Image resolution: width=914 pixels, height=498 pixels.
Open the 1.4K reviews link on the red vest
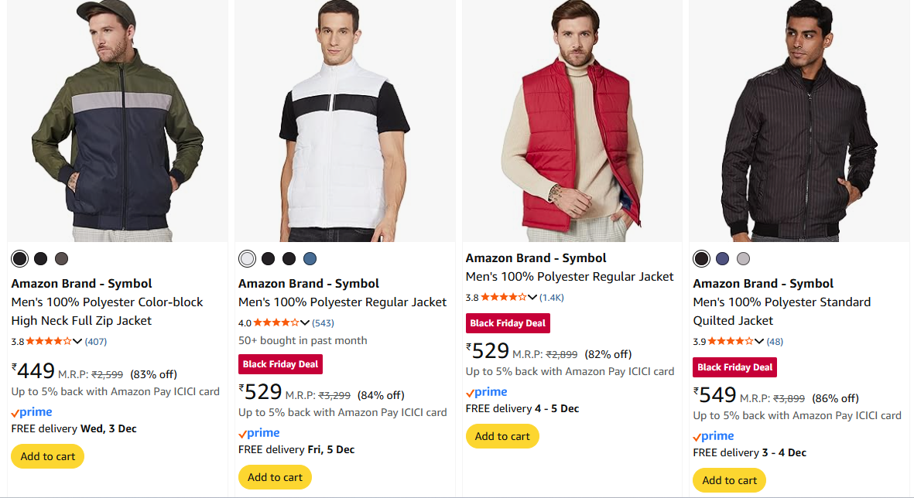[552, 298]
